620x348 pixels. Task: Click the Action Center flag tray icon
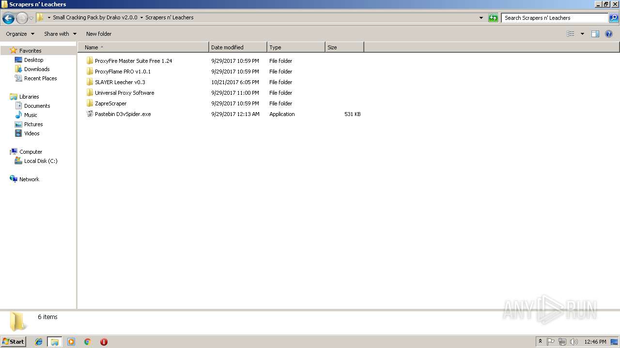pos(551,342)
